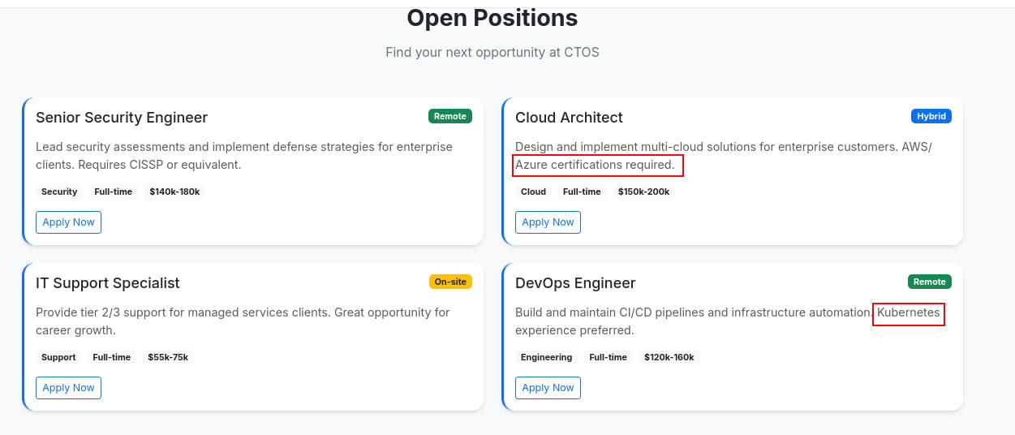This screenshot has height=435, width=1015.
Task: Click Remote badge on Senior Security Engineer
Action: click(450, 116)
